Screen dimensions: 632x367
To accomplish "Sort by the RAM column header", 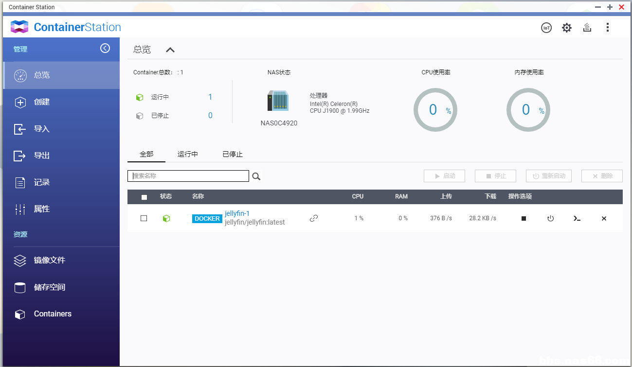I will tap(401, 196).
